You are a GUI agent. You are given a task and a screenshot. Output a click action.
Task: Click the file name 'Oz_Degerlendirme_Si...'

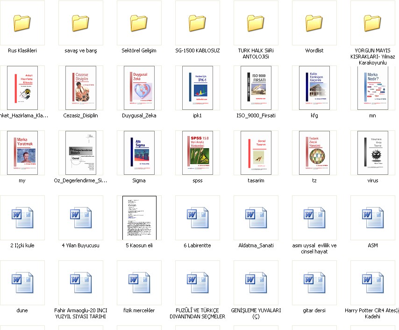[80, 180]
